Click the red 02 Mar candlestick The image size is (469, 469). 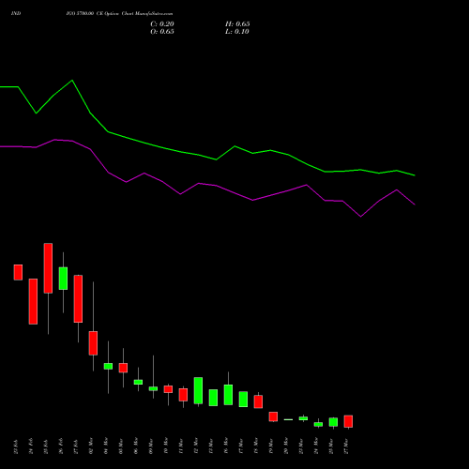[93, 343]
